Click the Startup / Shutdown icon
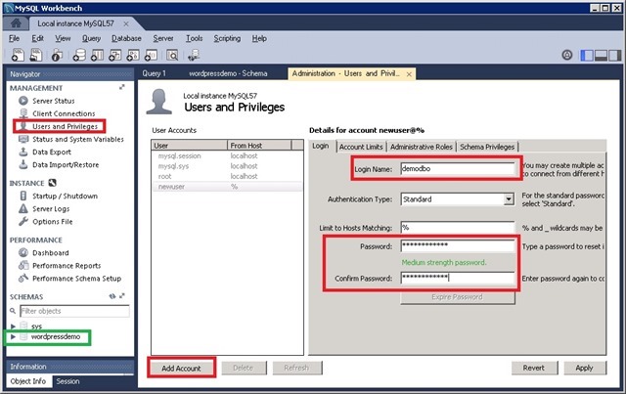 pos(23,196)
